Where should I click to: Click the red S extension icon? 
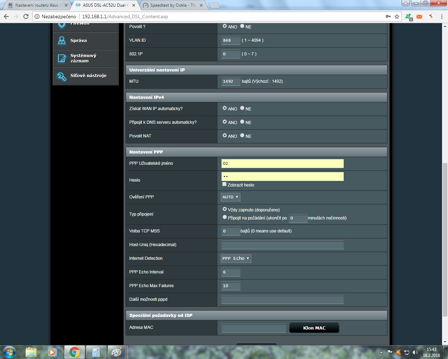431,16
